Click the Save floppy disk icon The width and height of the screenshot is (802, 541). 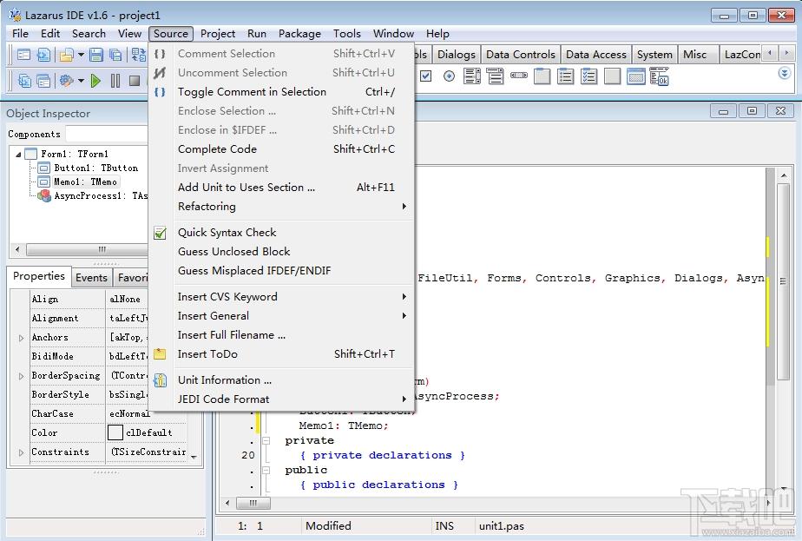pos(96,54)
